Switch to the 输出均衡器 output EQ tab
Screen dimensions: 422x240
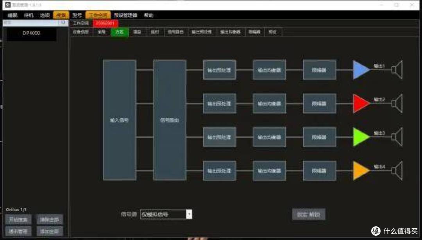[230, 32]
